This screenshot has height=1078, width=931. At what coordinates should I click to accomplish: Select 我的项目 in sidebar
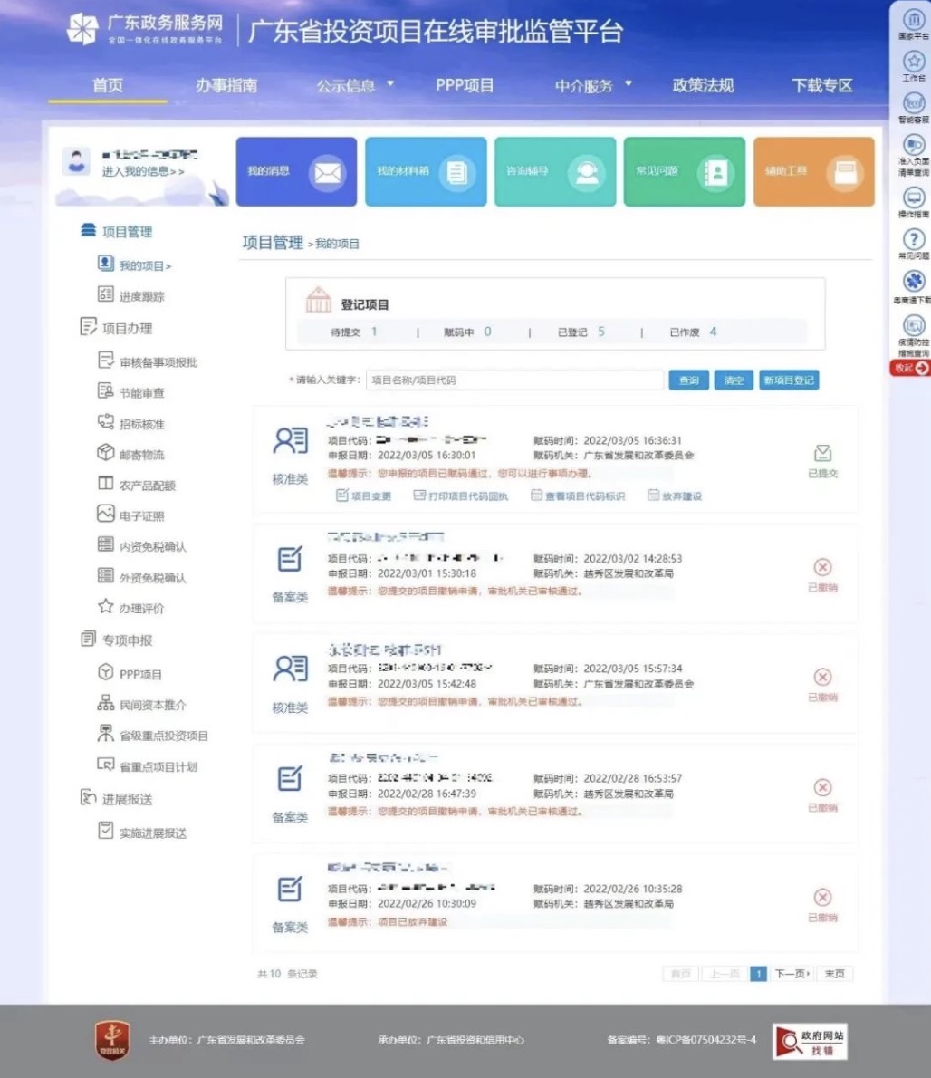[x=135, y=265]
